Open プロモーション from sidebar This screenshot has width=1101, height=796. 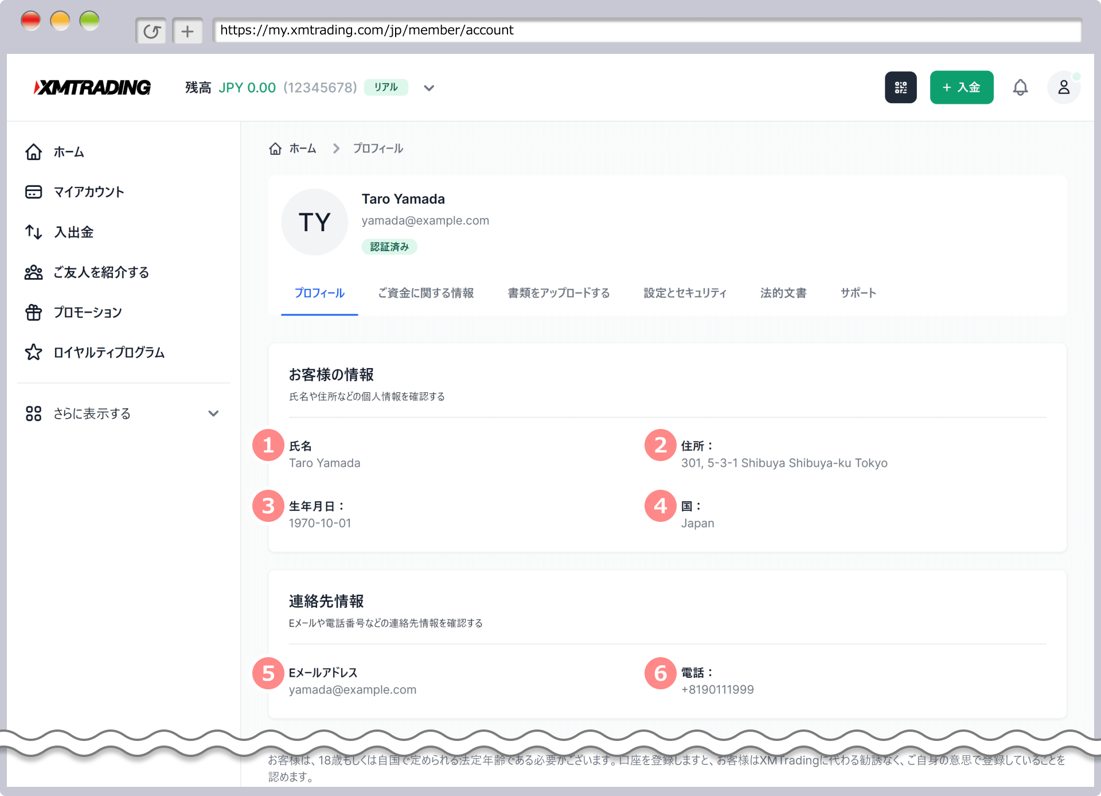point(87,313)
